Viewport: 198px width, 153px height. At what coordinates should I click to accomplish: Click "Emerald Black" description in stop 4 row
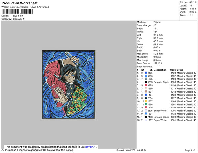pos(161,82)
